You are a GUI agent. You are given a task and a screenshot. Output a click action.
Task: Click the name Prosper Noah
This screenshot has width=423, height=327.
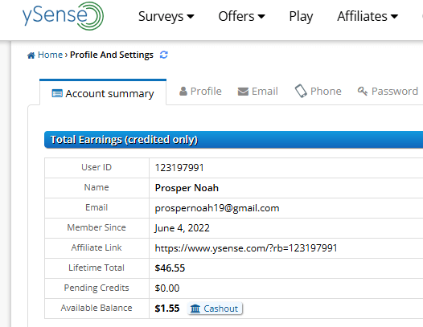point(187,188)
